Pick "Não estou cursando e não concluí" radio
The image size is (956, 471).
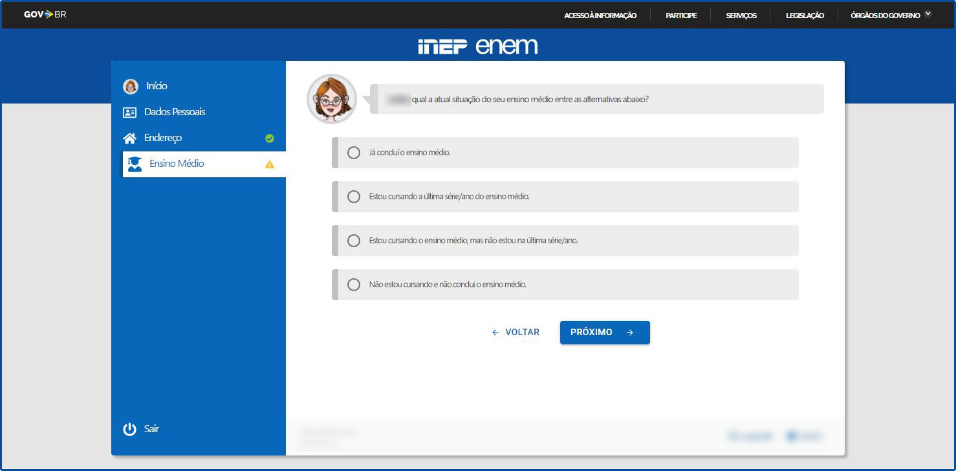pos(354,285)
